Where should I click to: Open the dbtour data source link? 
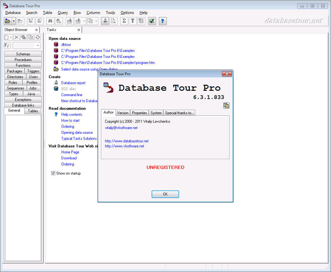[66, 45]
